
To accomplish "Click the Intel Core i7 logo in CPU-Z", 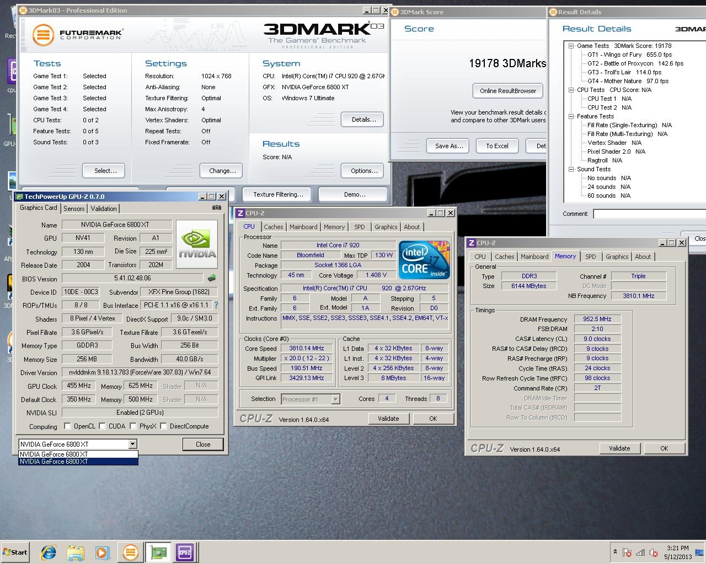I will tap(424, 260).
